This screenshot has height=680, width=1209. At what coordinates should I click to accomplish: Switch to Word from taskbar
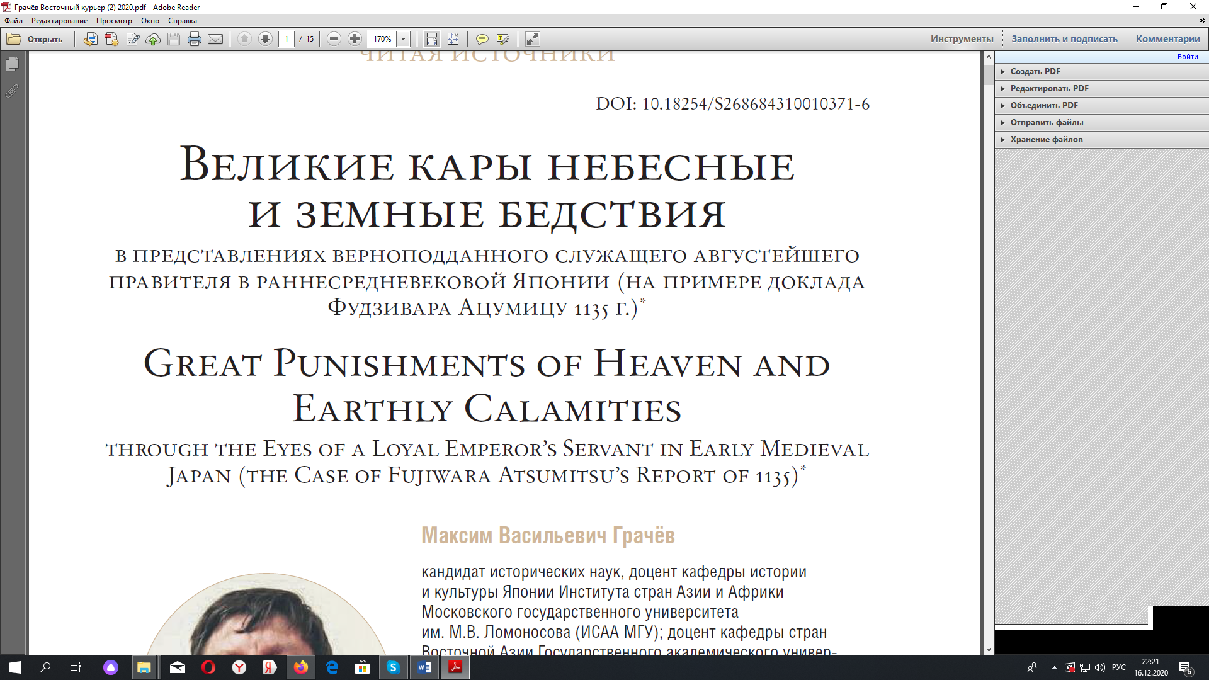click(x=424, y=667)
